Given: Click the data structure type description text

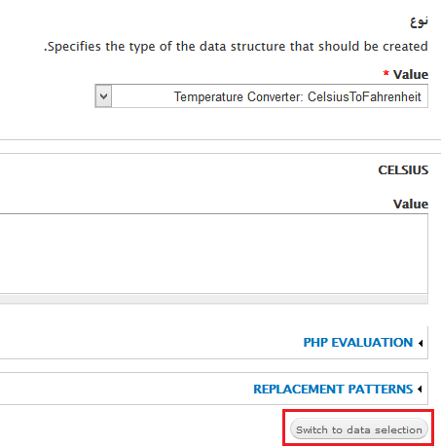Looking at the screenshot, I should (236, 47).
